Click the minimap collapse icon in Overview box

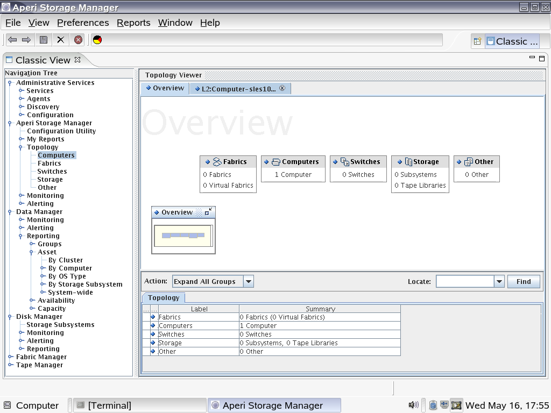tap(208, 212)
